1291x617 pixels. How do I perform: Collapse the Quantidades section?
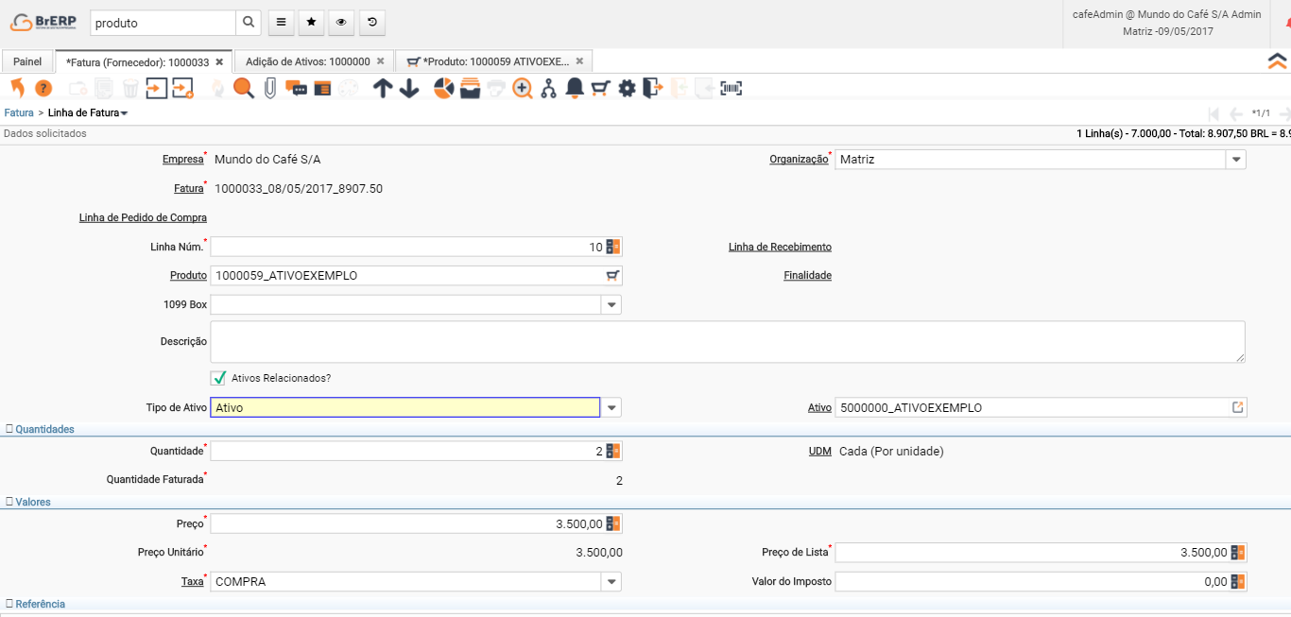[40, 429]
